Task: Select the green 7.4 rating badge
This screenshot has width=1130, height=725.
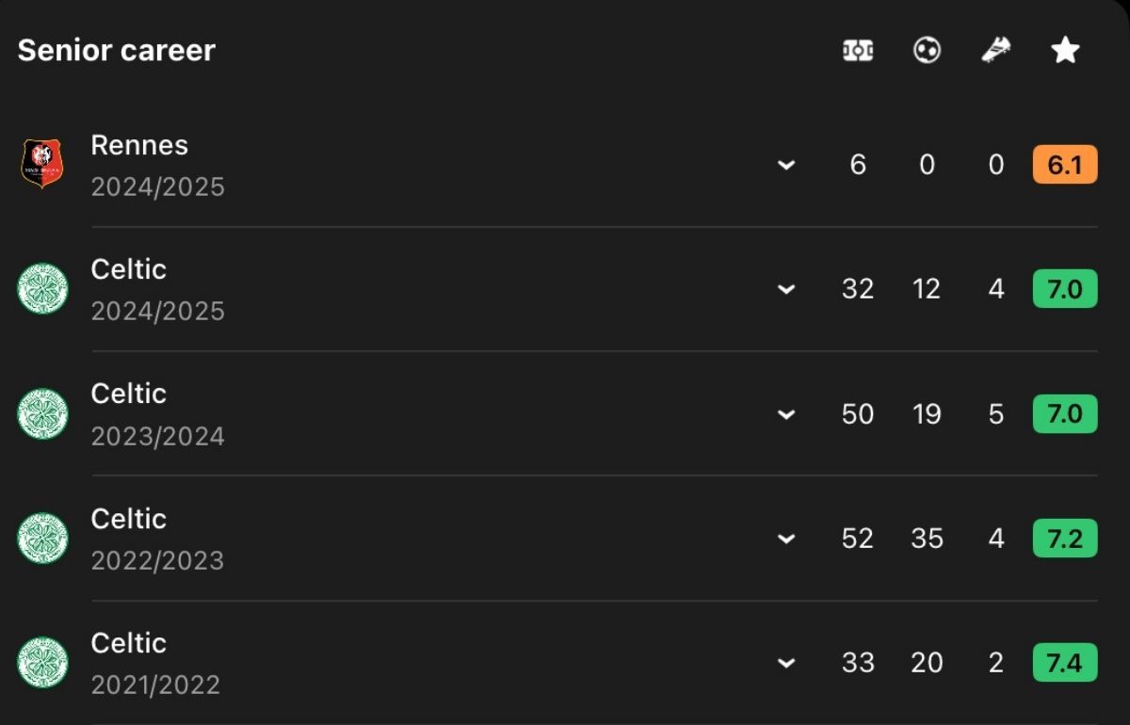Action: 1065,663
